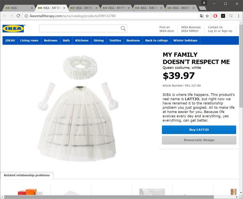Screen dimensions: 243x199
Task: Open the Find an IKEA-store link
Action: [x=167, y=29]
